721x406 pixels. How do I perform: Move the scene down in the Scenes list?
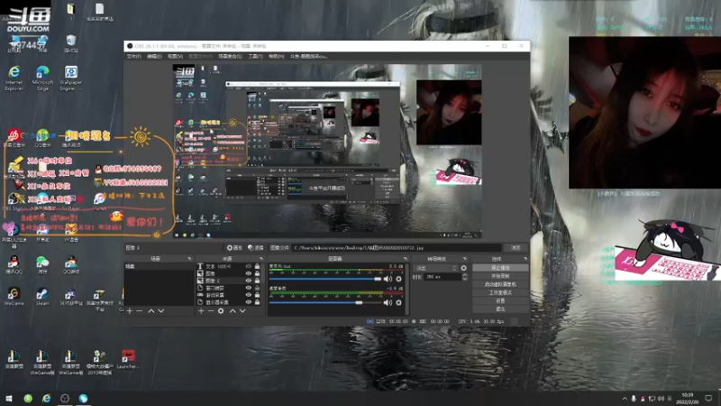pos(161,311)
